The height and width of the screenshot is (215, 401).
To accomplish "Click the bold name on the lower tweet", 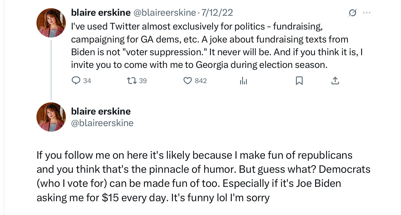I will click(x=101, y=112).
